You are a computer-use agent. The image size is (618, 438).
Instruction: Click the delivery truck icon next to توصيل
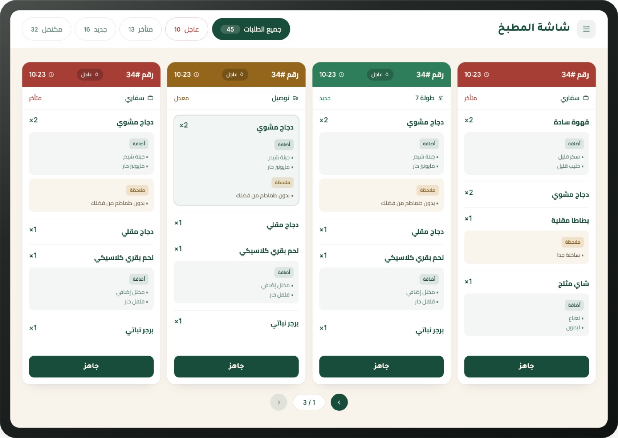tap(295, 98)
